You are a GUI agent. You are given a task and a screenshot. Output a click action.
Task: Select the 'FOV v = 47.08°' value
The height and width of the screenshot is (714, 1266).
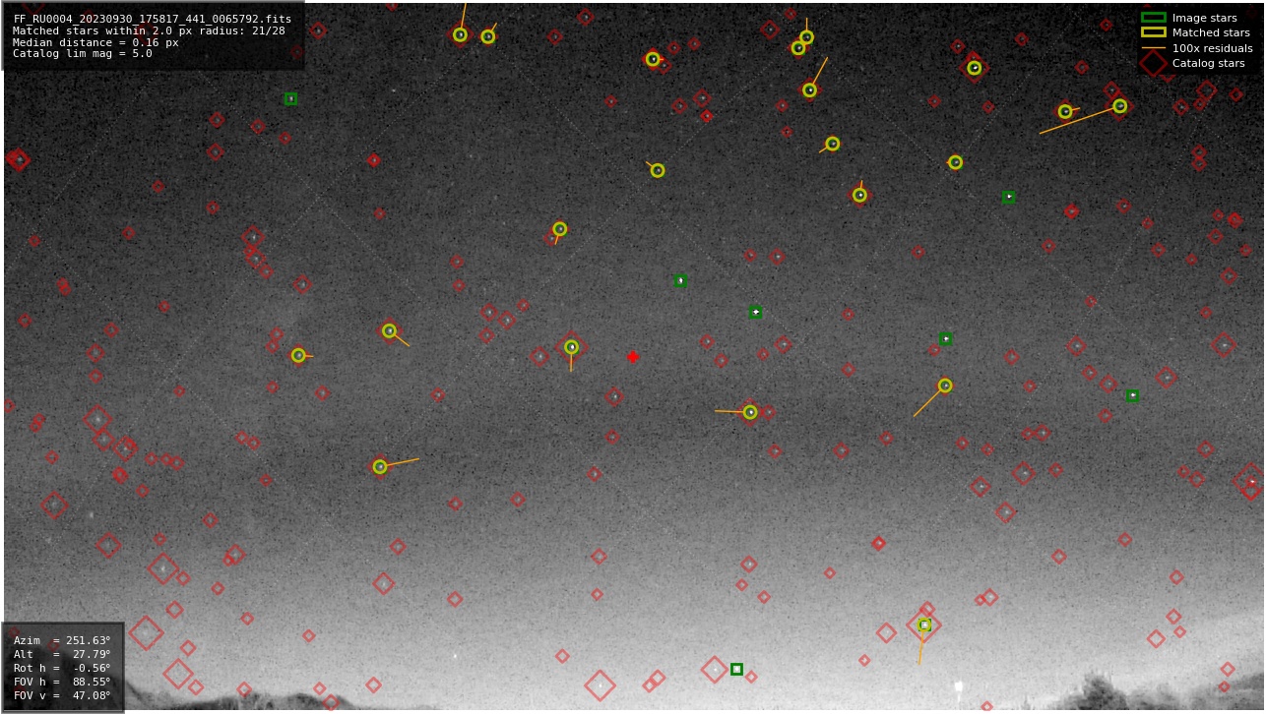[62, 695]
